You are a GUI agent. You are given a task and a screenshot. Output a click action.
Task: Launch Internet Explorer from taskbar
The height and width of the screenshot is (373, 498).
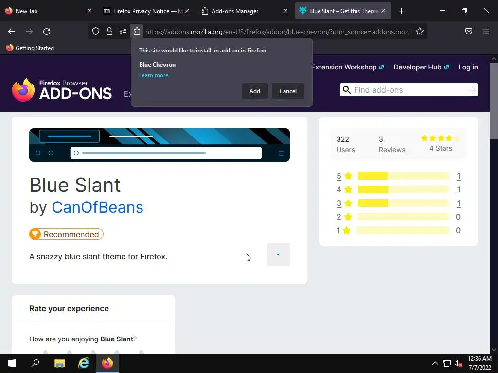(83, 363)
